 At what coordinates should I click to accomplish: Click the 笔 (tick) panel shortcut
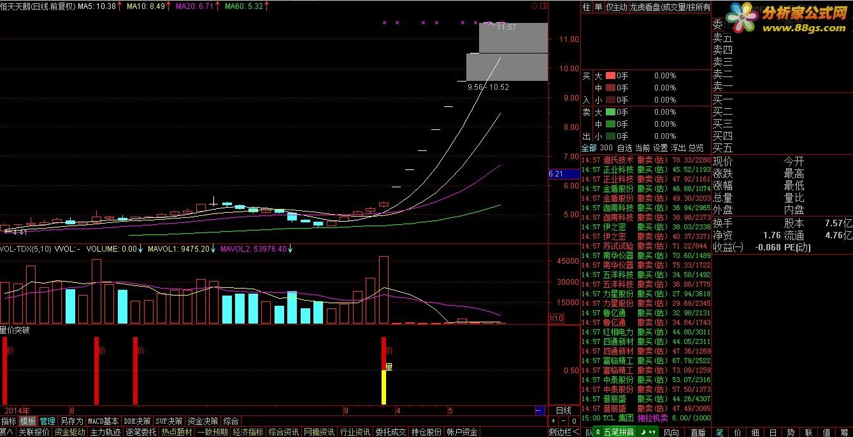719,432
